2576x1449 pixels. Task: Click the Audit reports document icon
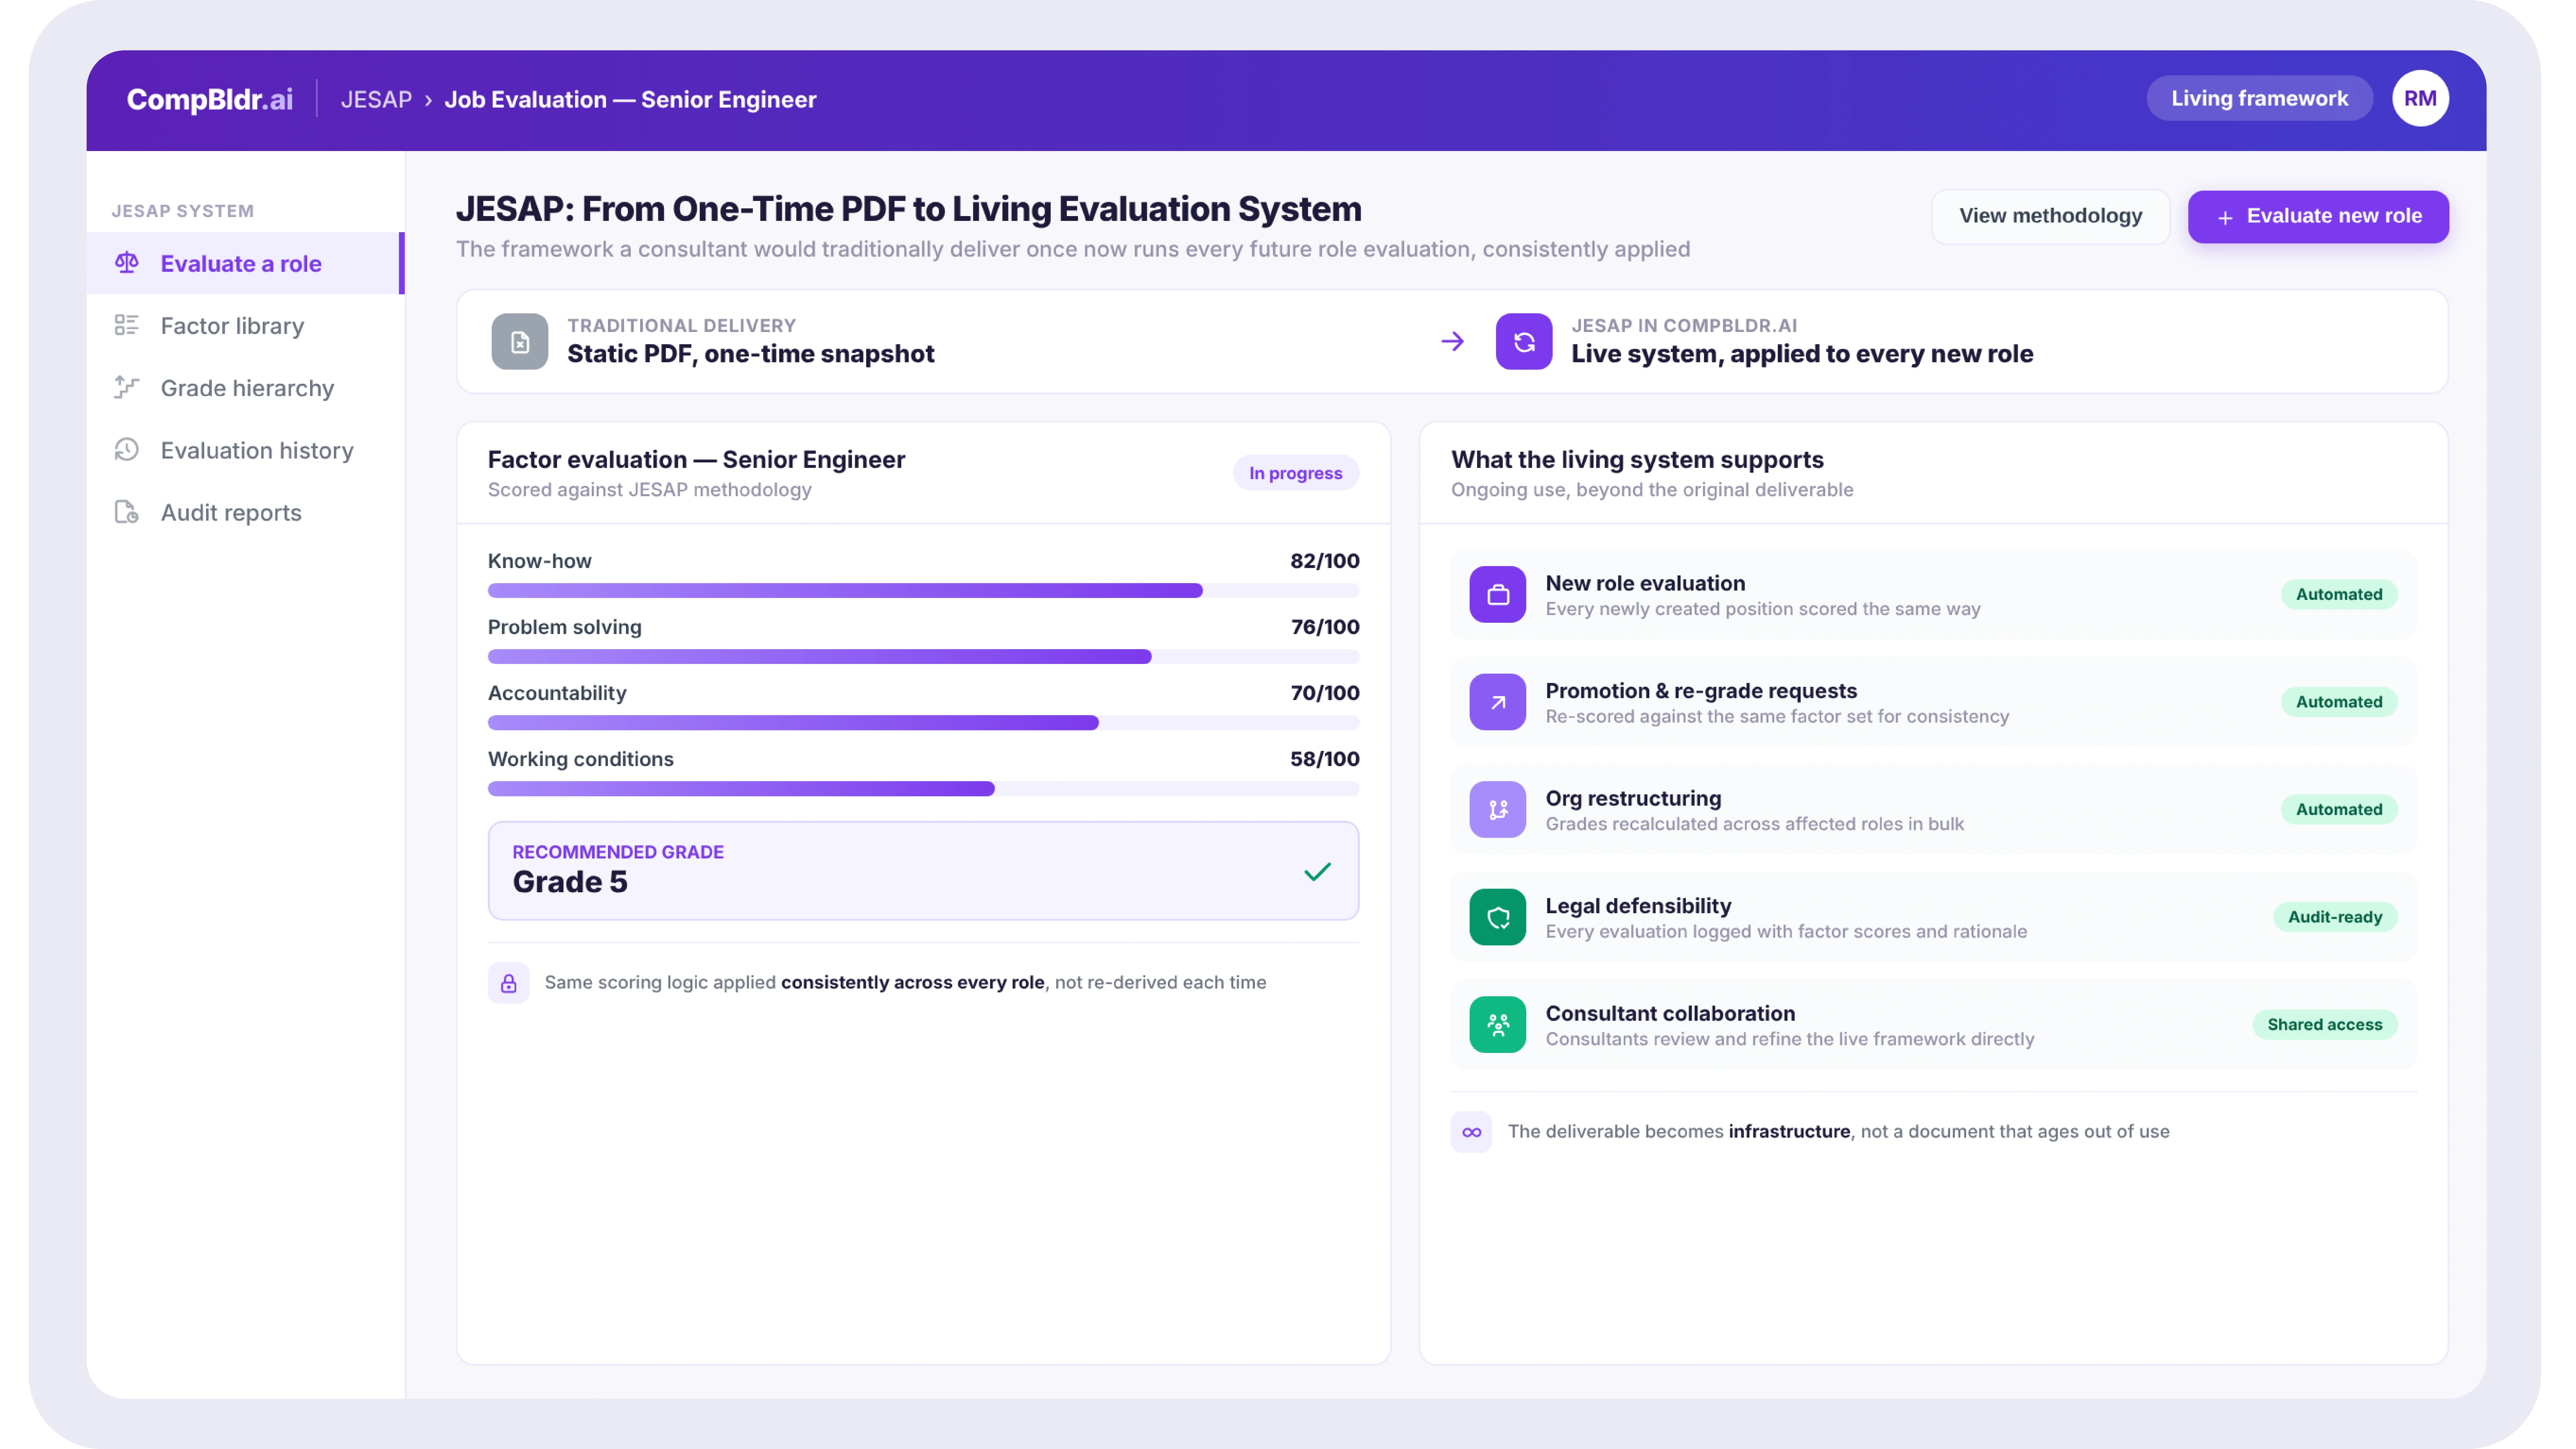[127, 512]
